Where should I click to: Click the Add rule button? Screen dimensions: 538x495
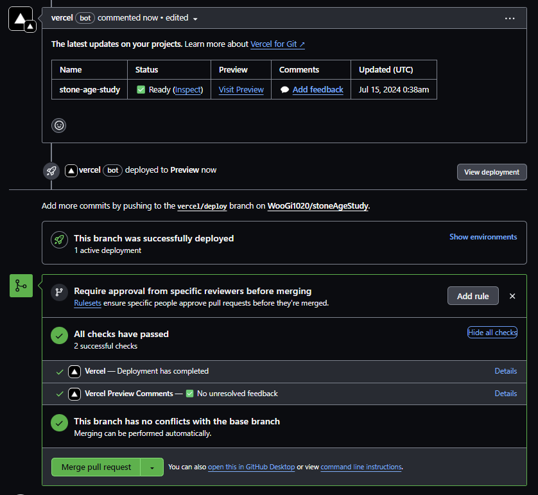point(473,296)
